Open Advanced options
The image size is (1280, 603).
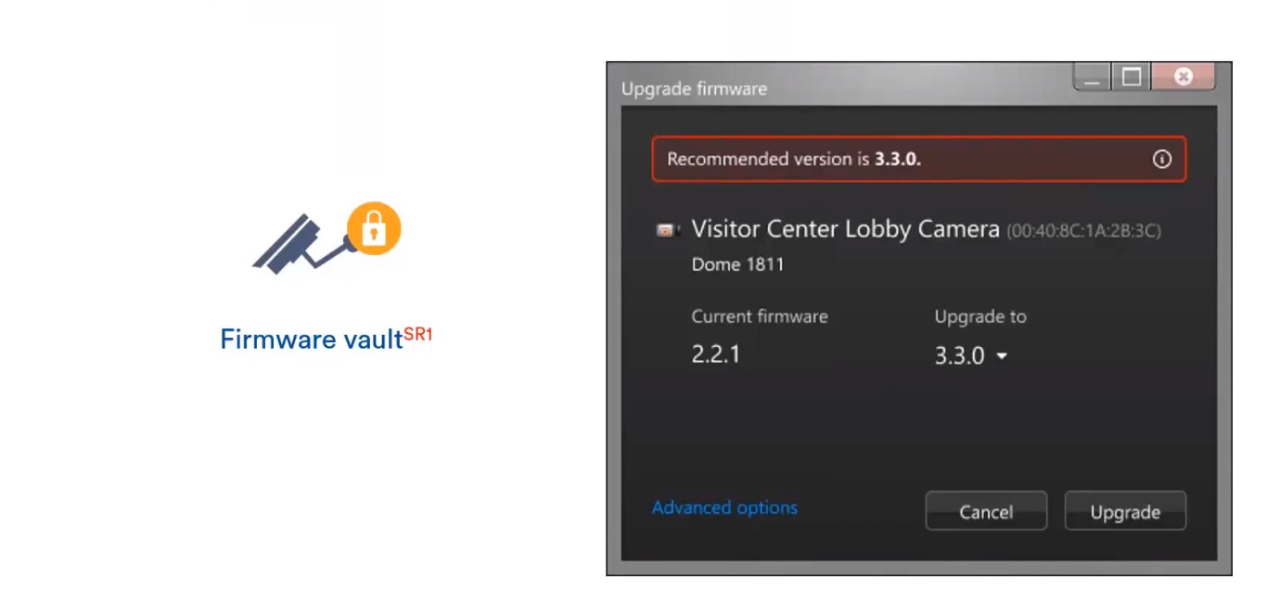pyautogui.click(x=724, y=507)
